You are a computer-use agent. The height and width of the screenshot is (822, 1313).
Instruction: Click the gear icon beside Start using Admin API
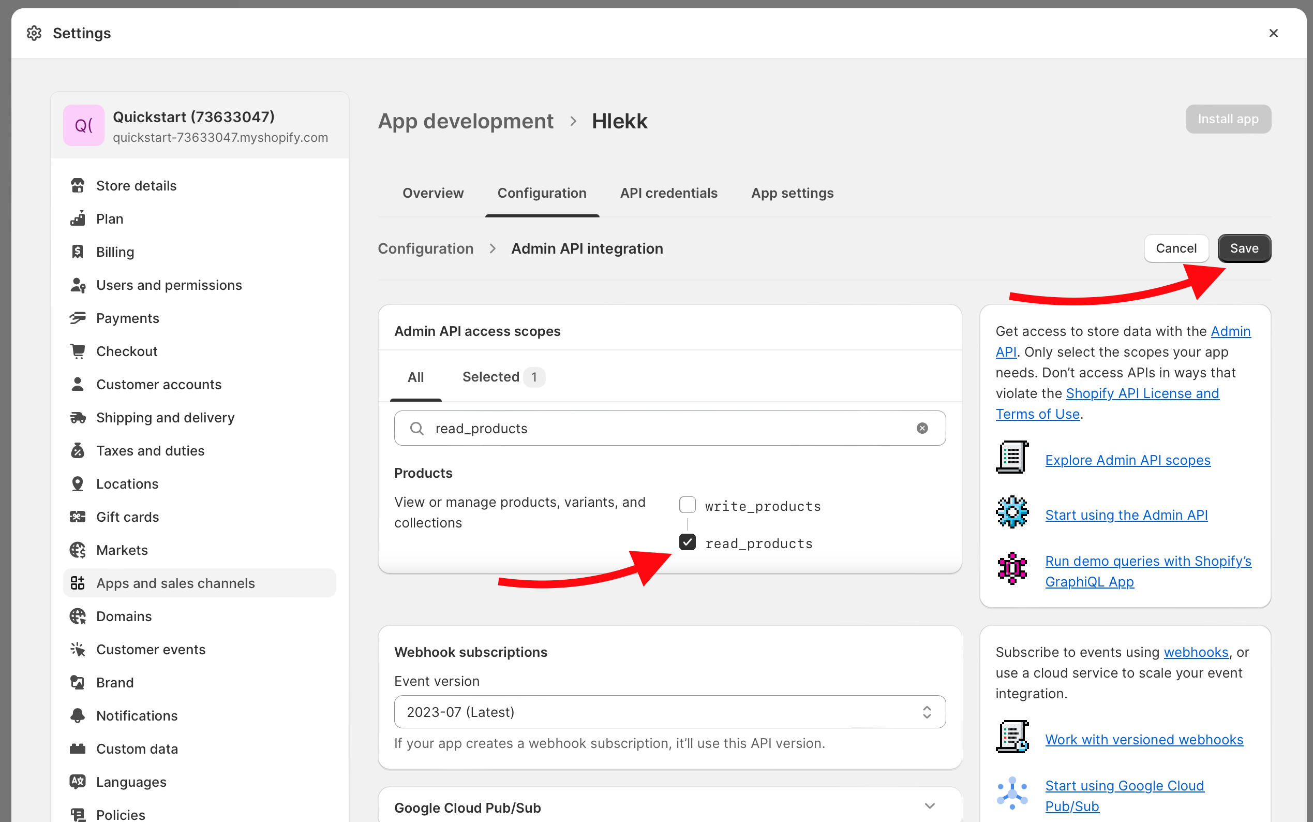tap(1012, 511)
